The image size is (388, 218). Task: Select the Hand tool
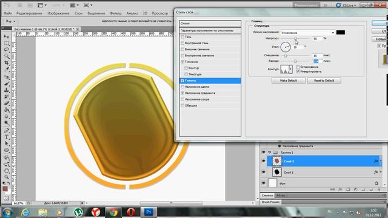coord(7,171)
